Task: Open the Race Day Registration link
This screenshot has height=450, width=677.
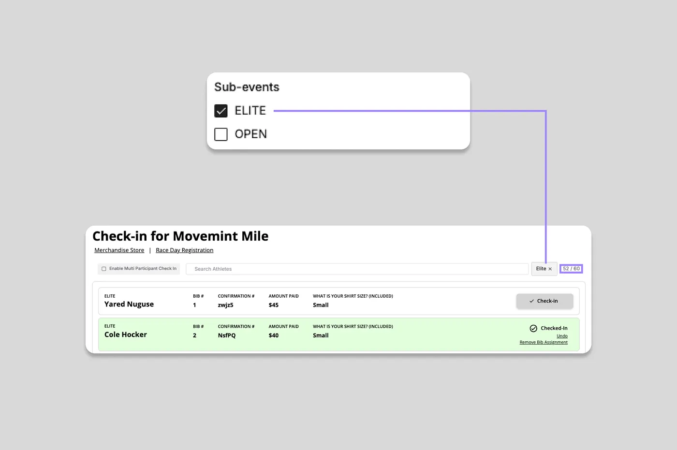Action: 184,250
